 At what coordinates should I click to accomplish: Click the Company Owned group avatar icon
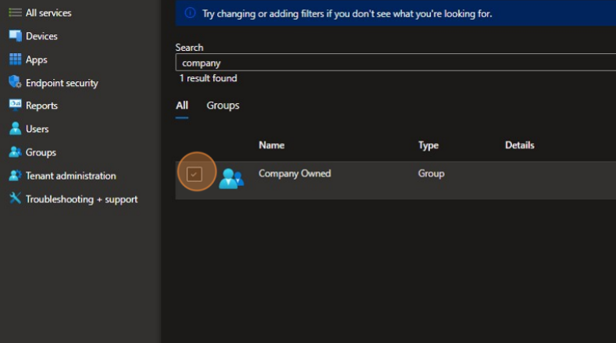(231, 178)
